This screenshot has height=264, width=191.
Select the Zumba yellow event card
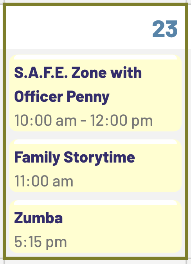click(x=95, y=226)
